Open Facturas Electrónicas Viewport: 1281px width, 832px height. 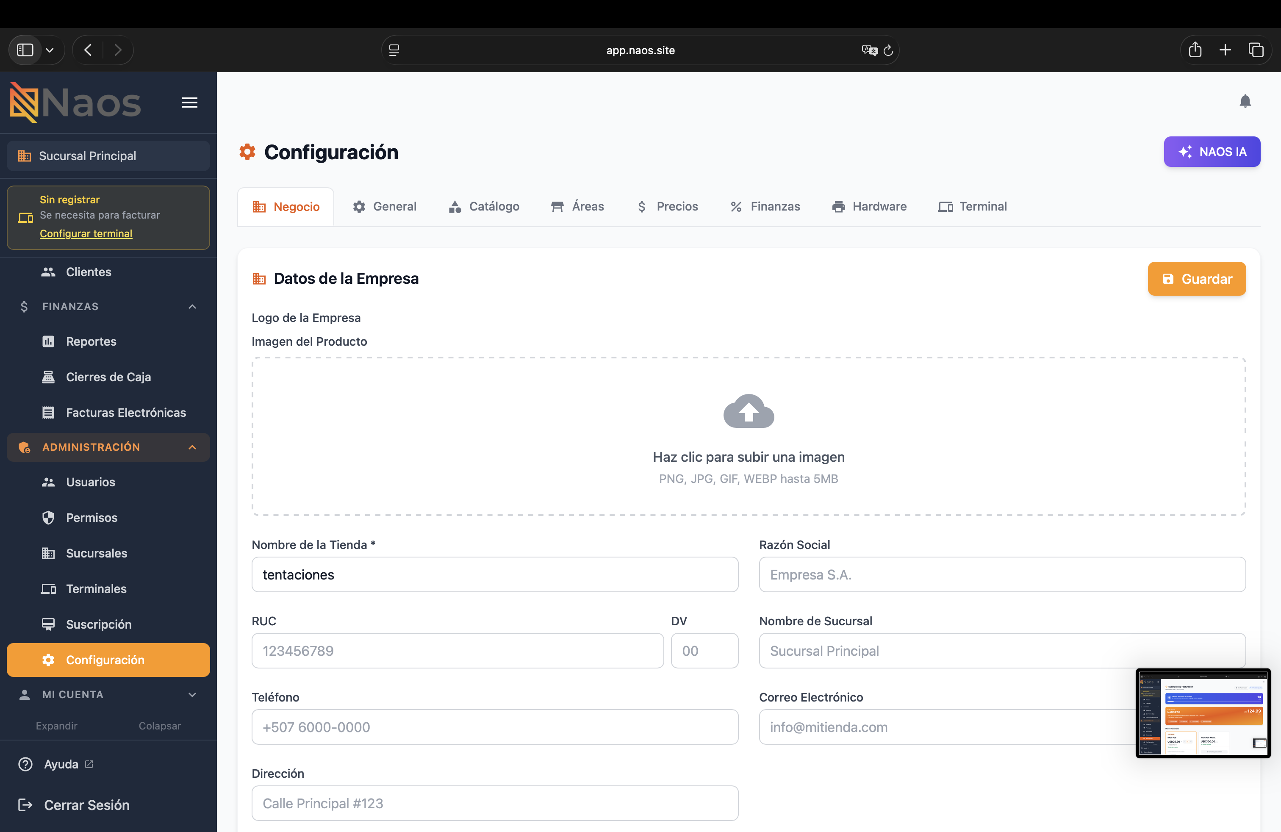tap(108, 412)
